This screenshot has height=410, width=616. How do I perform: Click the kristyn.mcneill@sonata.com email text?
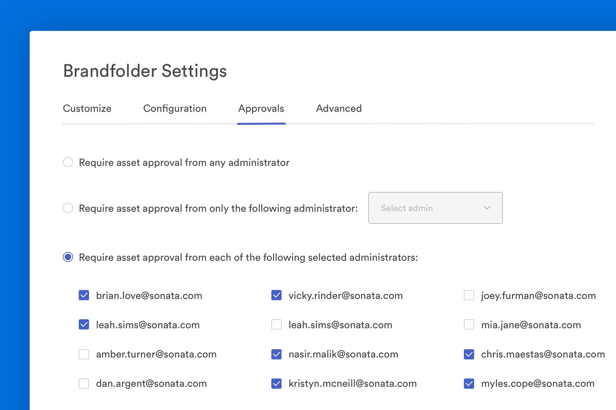click(352, 384)
